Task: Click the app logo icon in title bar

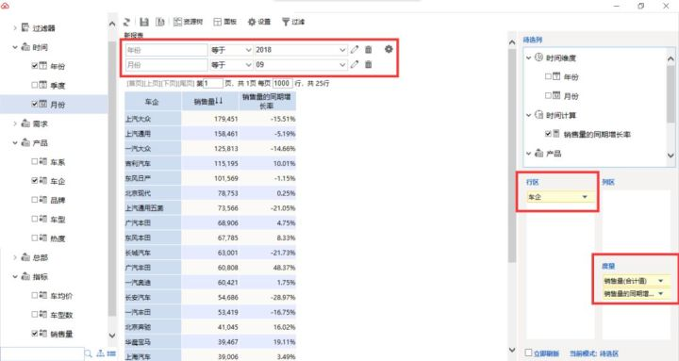Action: click(x=5, y=6)
